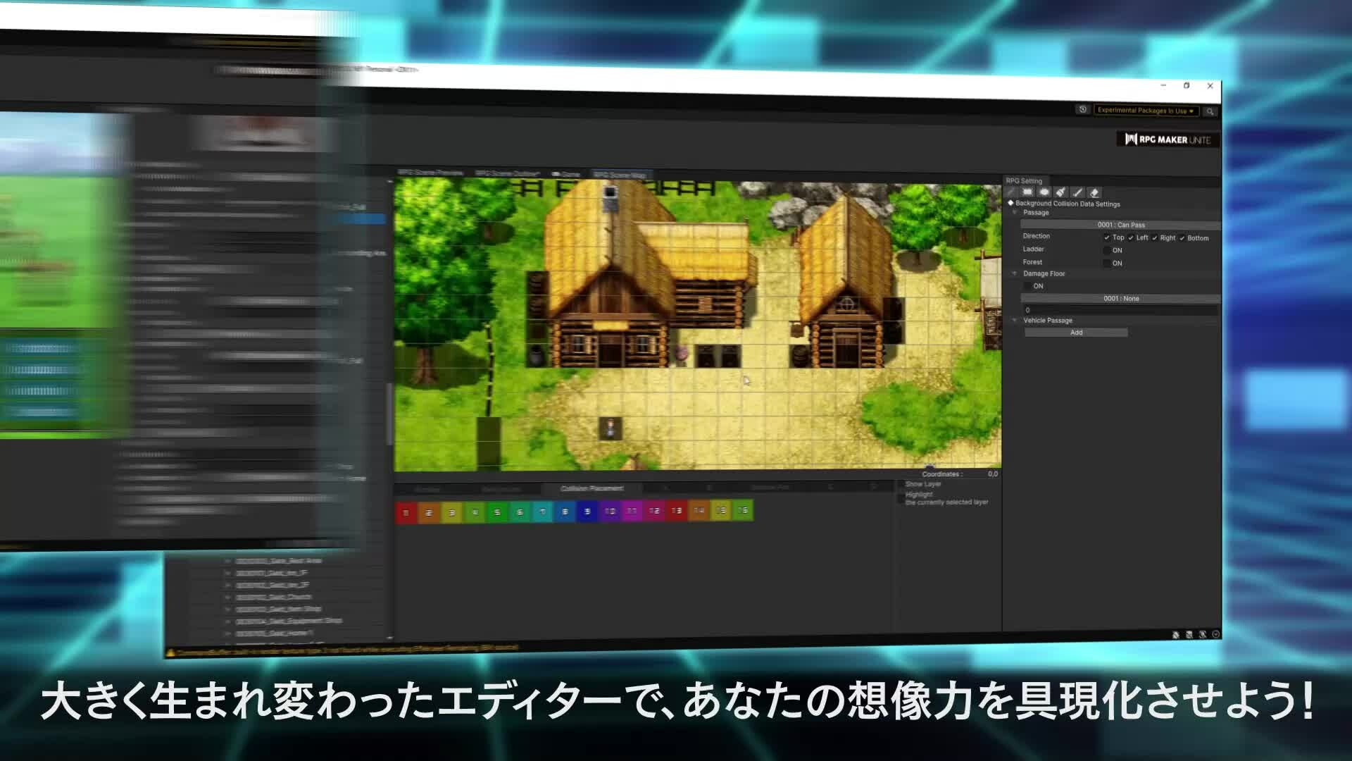The image size is (1352, 761).
Task: Open the '0001 : Can Pass' dropdown
Action: point(1120,225)
